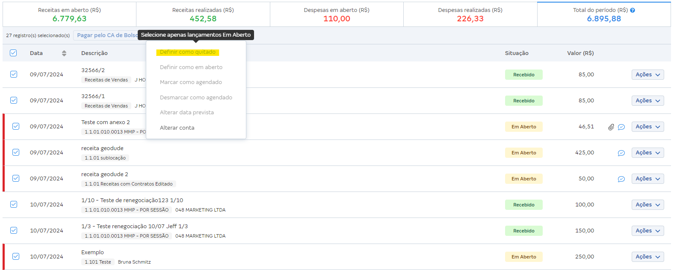674x270 pixels.
Task: View comments on receita geodude 2 row
Action: (x=621, y=179)
